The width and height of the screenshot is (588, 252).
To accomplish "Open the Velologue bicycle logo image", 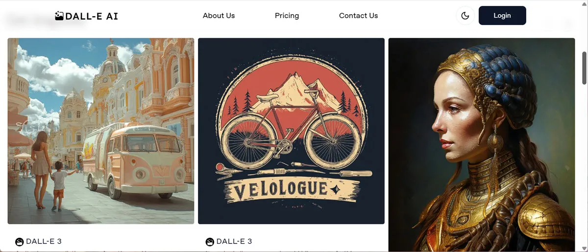I will click(291, 131).
